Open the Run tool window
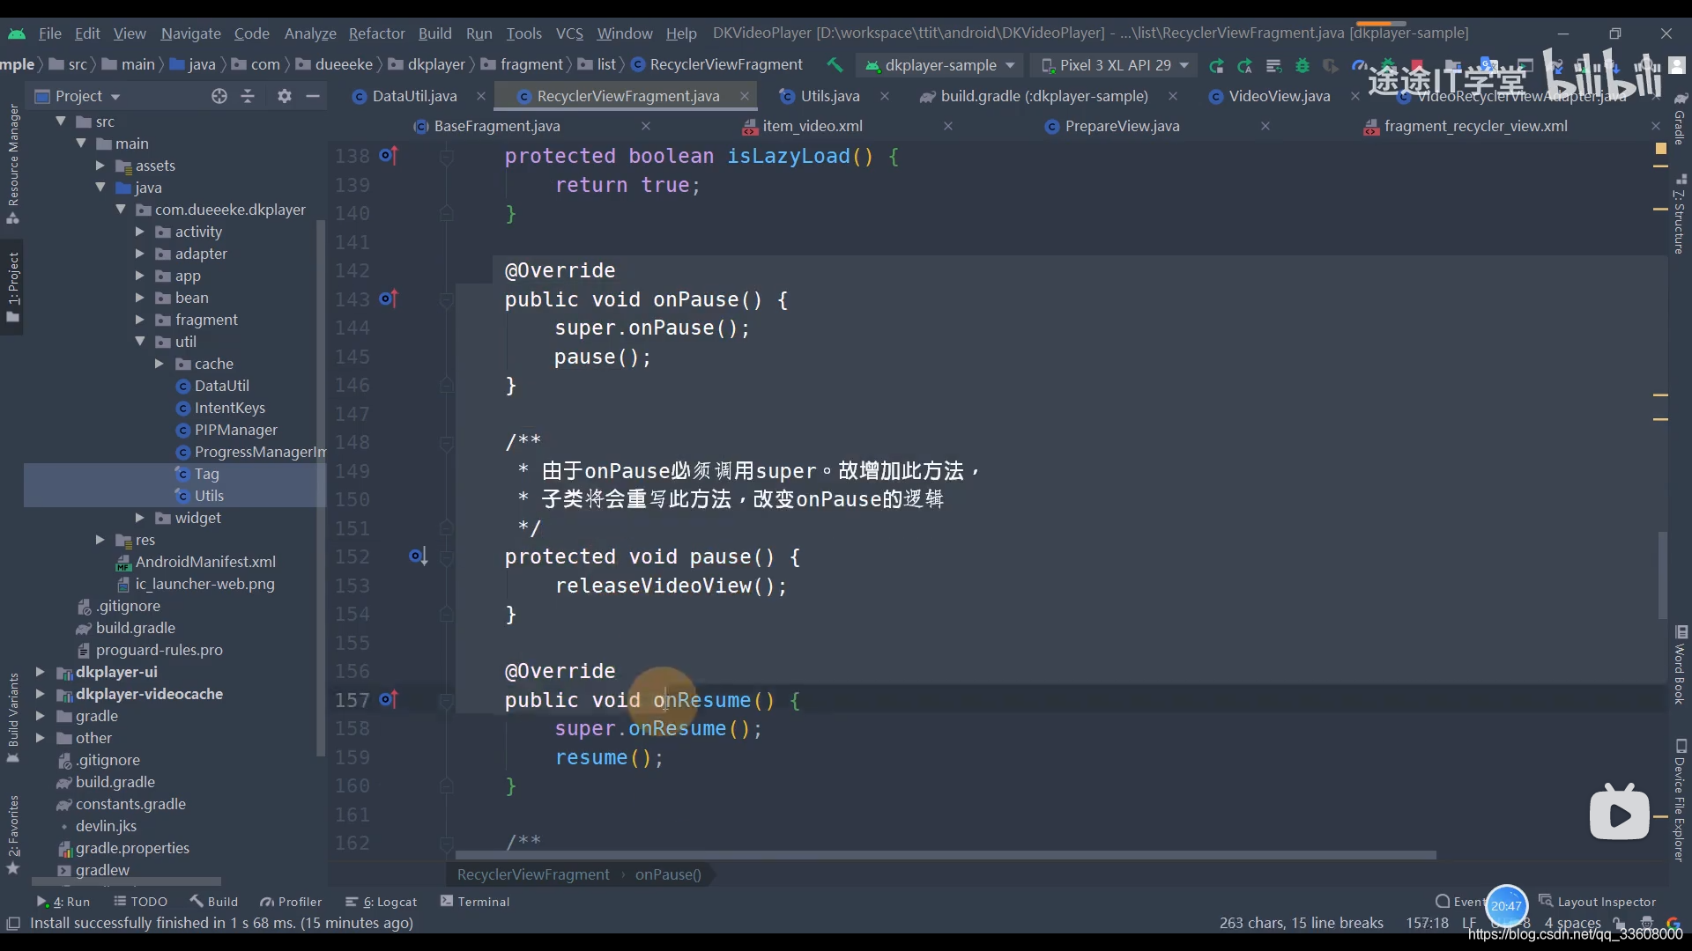1692x951 pixels. (63, 902)
